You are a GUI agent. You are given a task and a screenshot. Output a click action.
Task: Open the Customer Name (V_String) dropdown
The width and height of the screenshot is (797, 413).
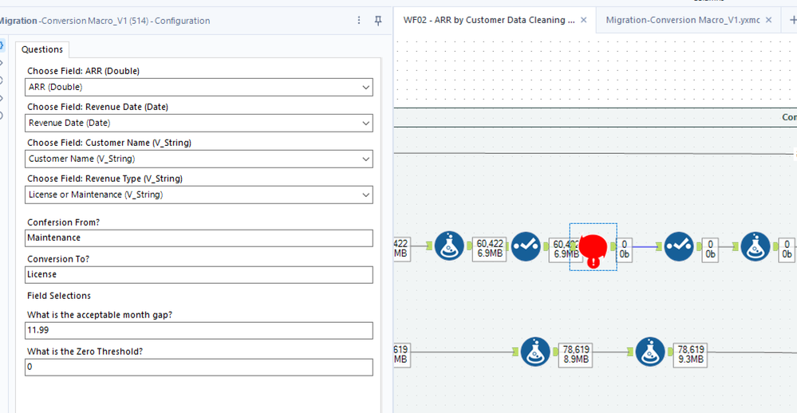click(x=199, y=159)
